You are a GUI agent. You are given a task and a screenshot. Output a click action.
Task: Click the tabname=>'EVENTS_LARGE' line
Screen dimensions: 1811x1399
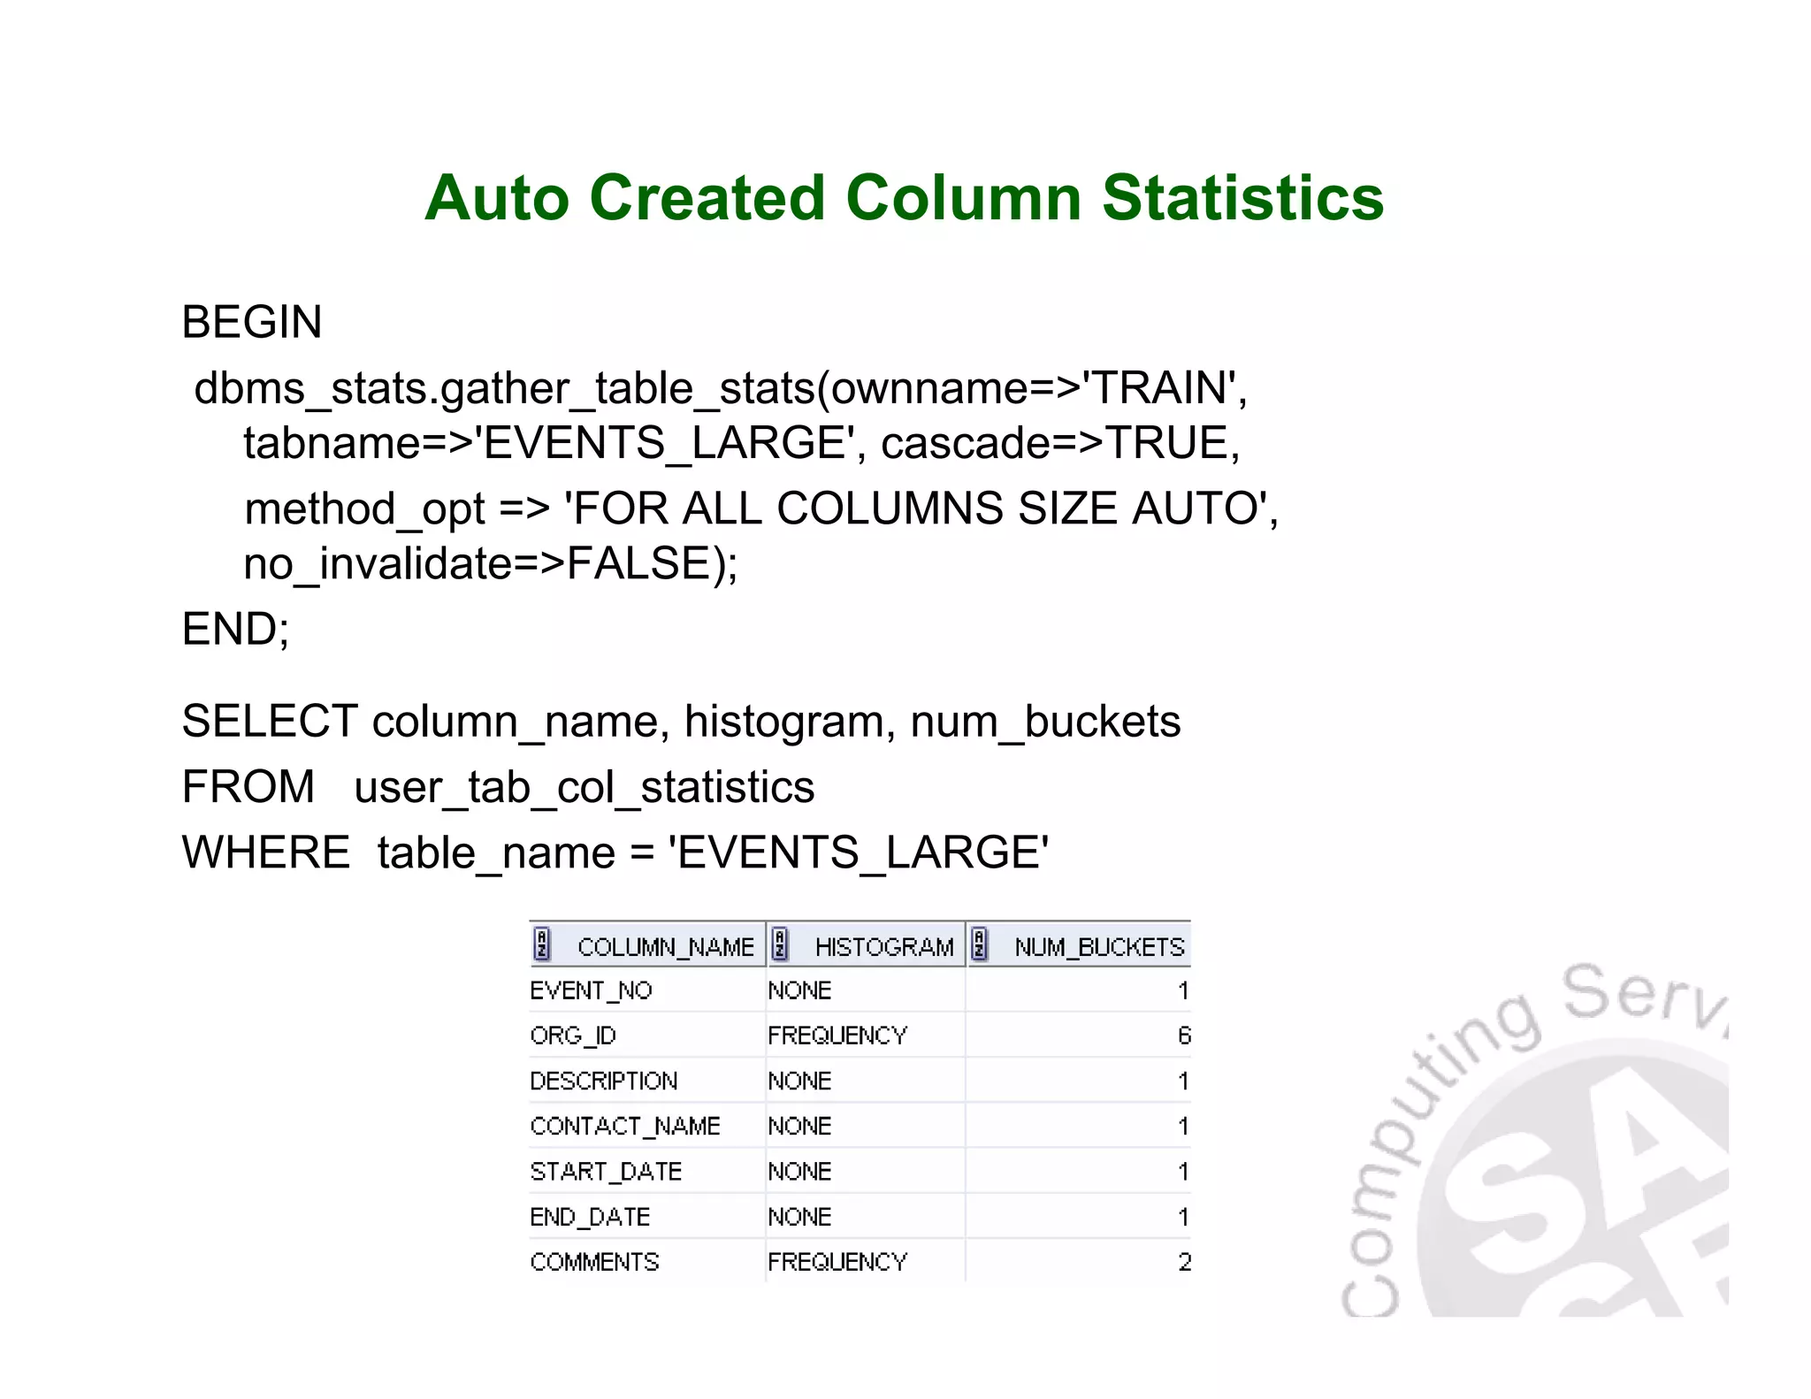[x=742, y=444]
